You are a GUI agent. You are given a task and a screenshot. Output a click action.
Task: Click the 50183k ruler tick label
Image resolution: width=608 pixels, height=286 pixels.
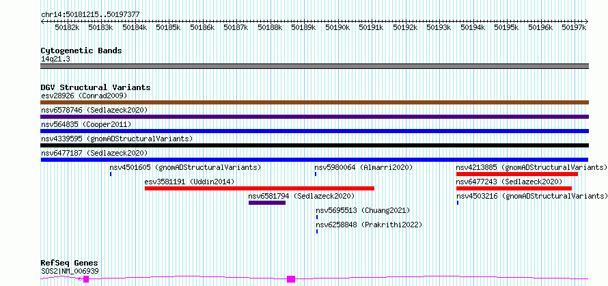[x=101, y=27]
